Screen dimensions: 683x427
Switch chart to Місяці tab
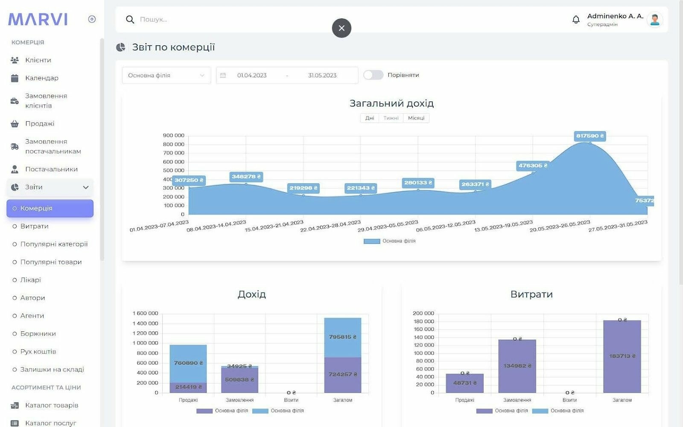pos(416,118)
